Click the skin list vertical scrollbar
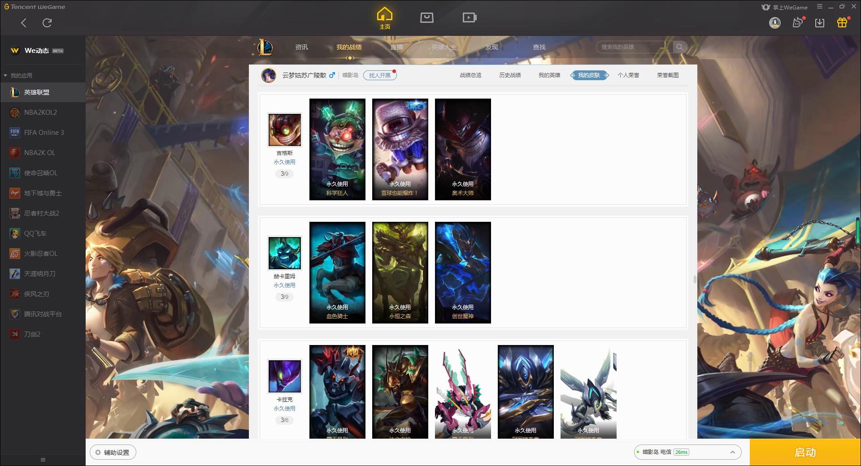This screenshot has width=861, height=466. coord(695,280)
